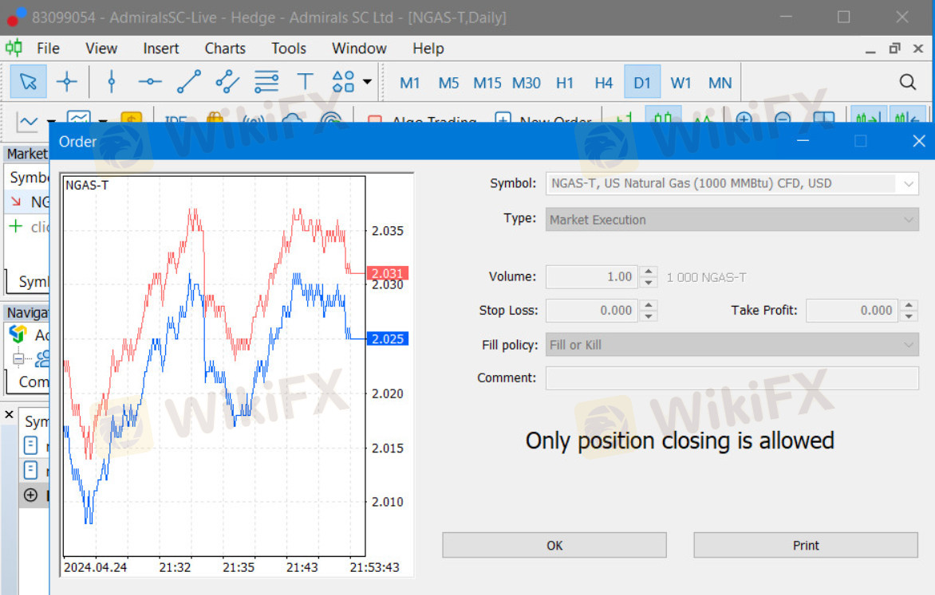Pick the horizontal line drawing tool
The image size is (935, 595).
click(x=150, y=81)
